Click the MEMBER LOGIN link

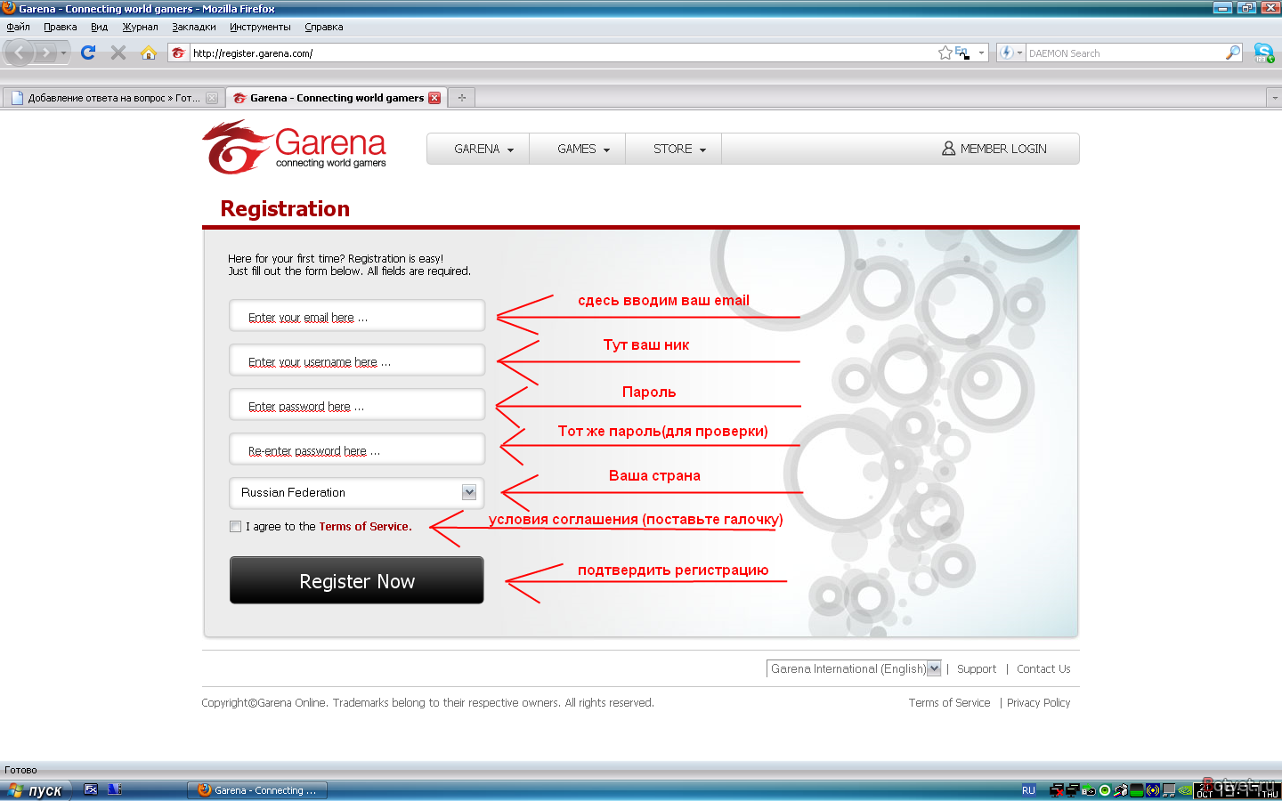[994, 149]
